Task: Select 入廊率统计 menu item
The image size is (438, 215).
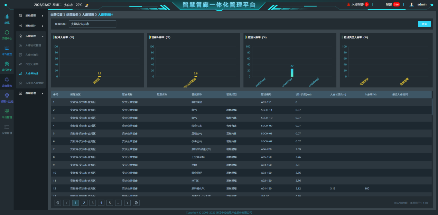Action: (x=32, y=73)
